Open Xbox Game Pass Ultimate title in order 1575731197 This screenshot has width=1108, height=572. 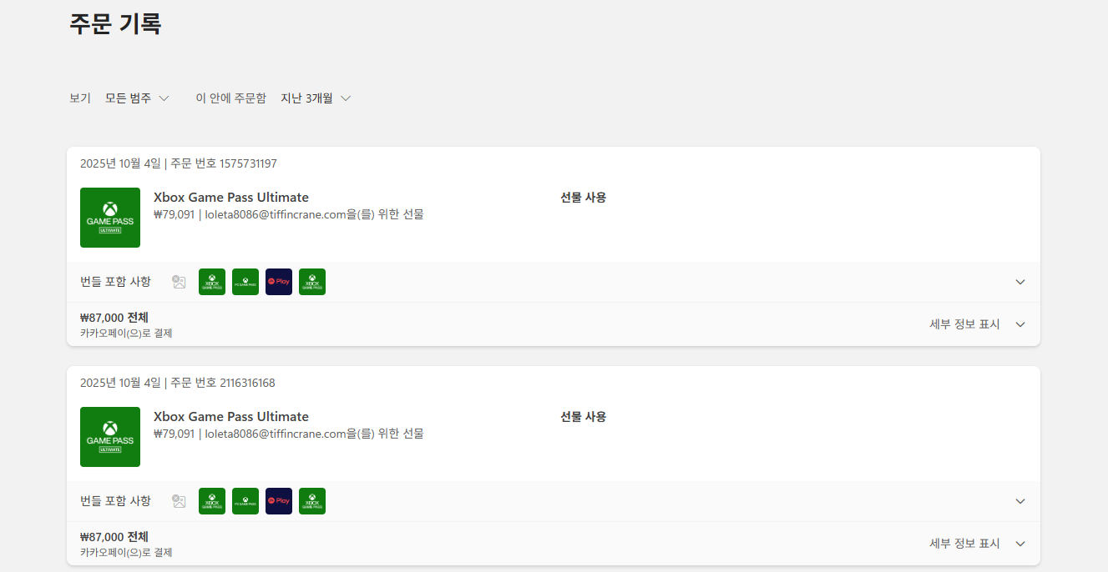[231, 198]
